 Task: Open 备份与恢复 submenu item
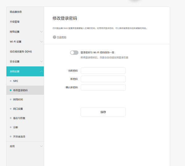tap(19, 118)
